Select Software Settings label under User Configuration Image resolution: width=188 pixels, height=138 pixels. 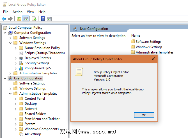click(x=32, y=83)
